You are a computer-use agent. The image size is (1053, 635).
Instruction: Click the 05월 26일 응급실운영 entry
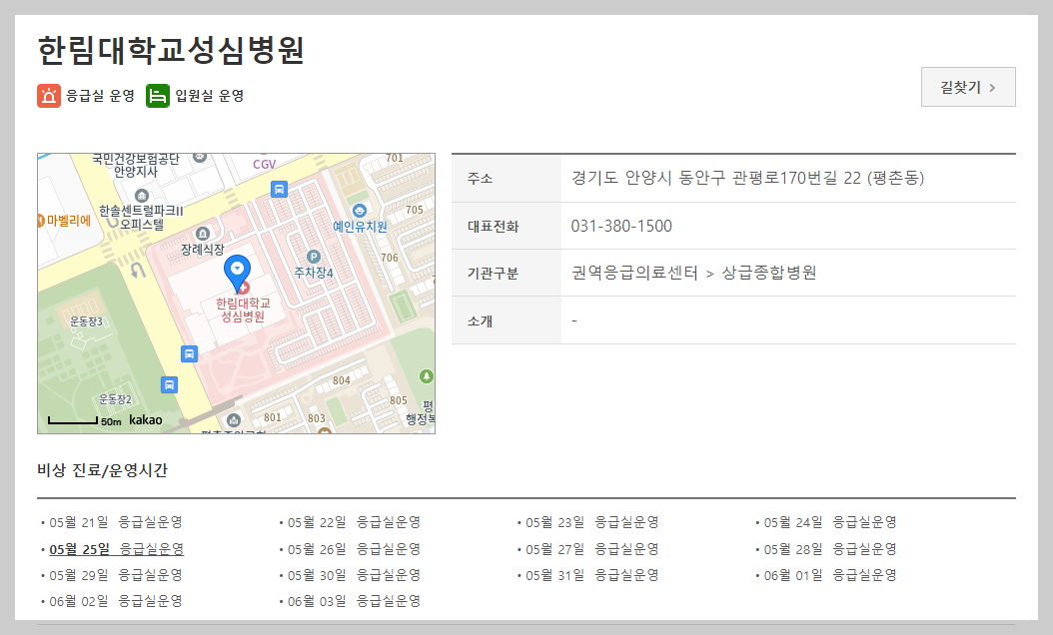354,549
